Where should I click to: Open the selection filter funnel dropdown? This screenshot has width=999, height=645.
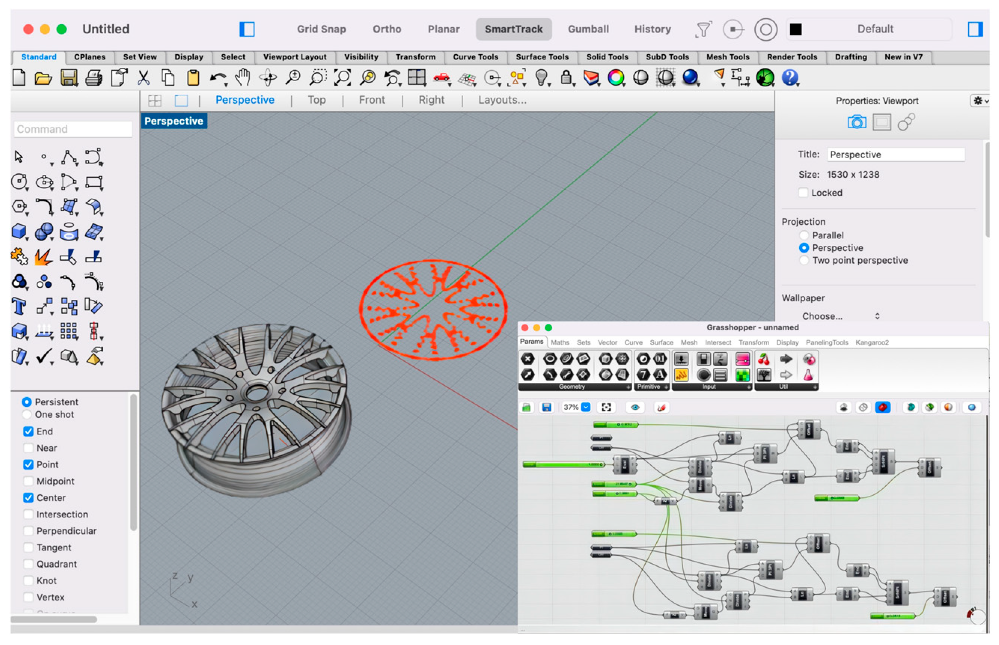[x=703, y=29]
